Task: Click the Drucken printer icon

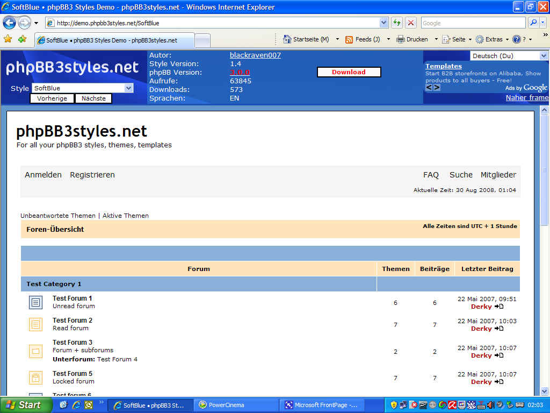Action: 400,39
